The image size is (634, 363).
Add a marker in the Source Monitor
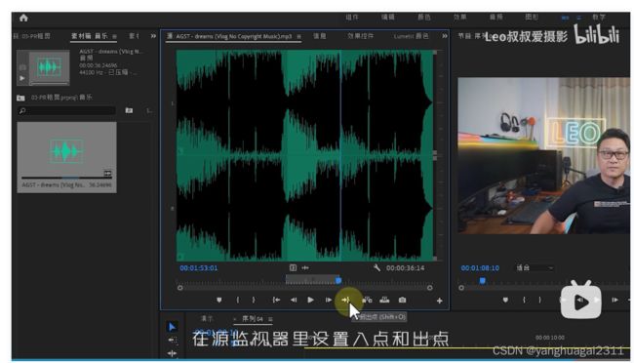pyautogui.click(x=218, y=300)
